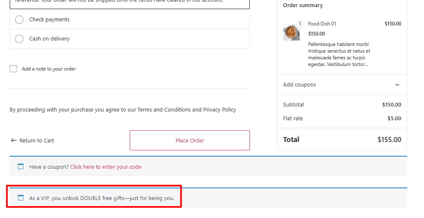Viewport: 424px width, 218px height.
Task: Choose the Cash on delivery option
Action: coord(19,39)
